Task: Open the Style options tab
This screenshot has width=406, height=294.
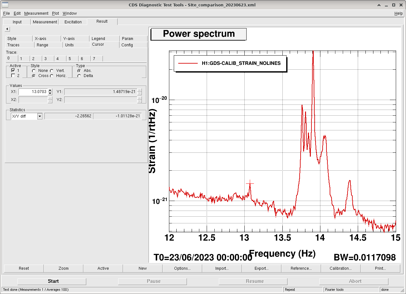Action: [x=19, y=39]
